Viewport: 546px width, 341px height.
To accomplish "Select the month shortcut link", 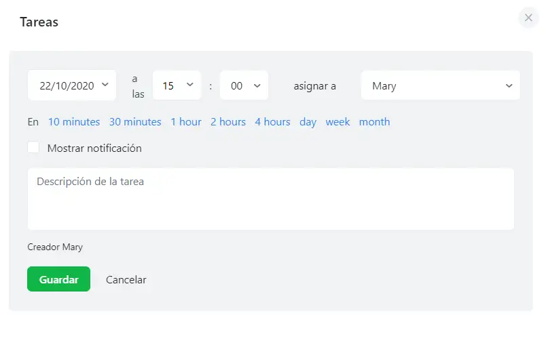I will tap(374, 122).
